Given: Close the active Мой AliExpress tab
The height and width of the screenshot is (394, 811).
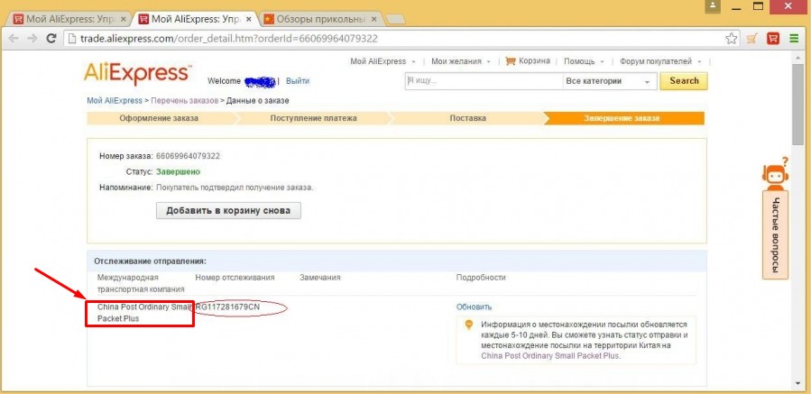Looking at the screenshot, I should click(x=249, y=19).
